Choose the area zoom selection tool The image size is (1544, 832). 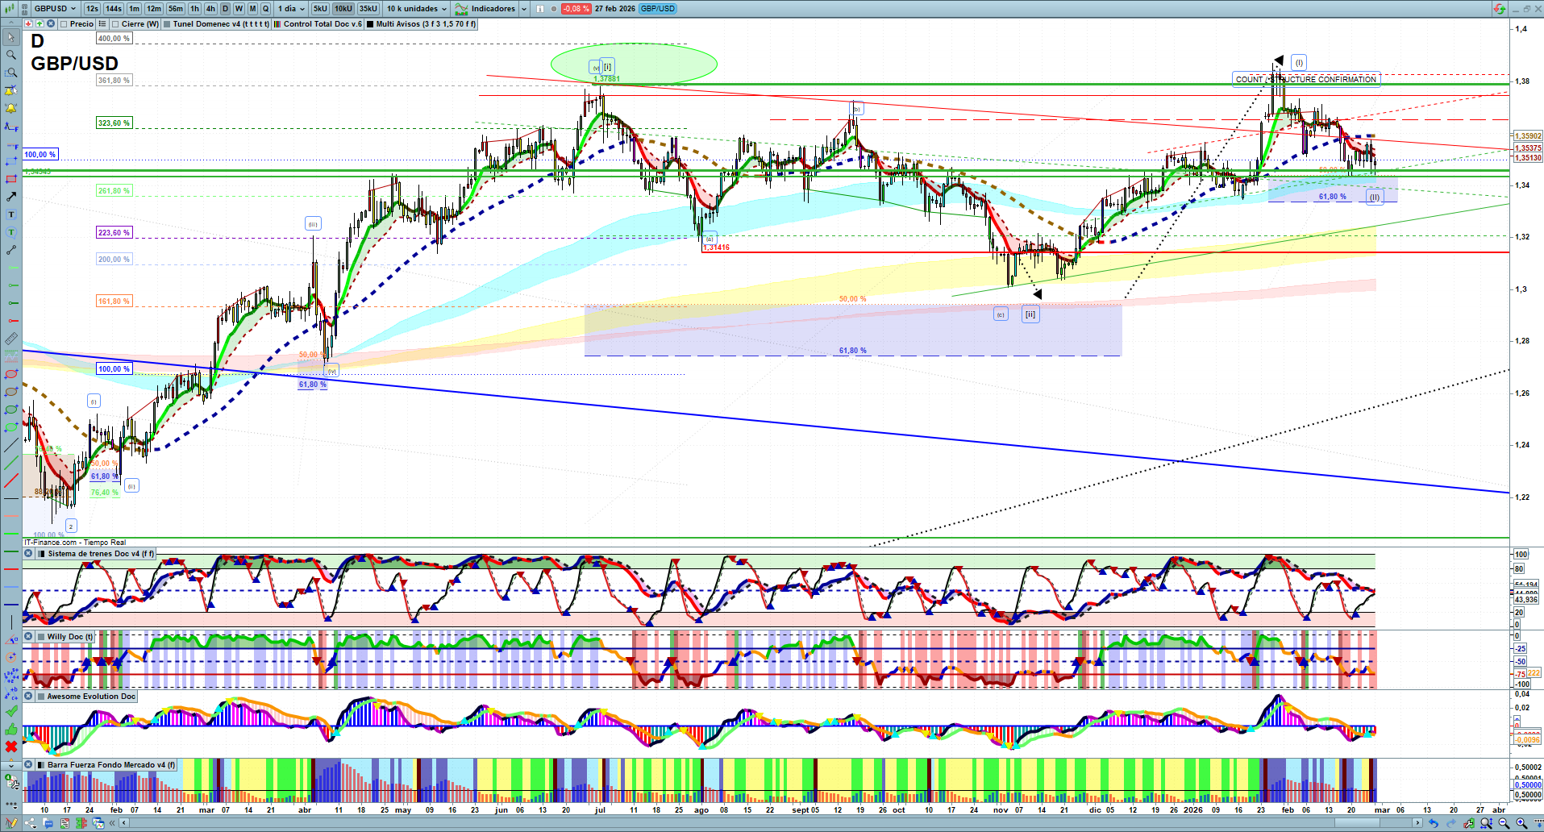coord(11,73)
